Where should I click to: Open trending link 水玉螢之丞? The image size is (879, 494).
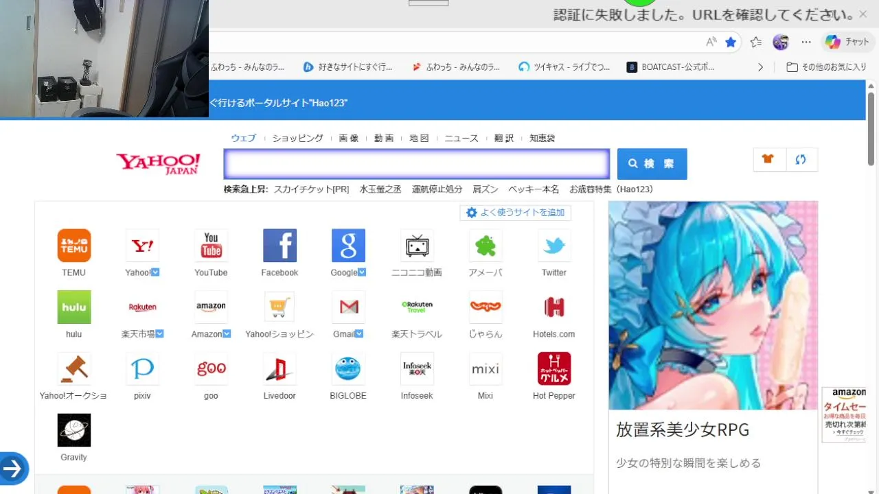[x=380, y=189]
